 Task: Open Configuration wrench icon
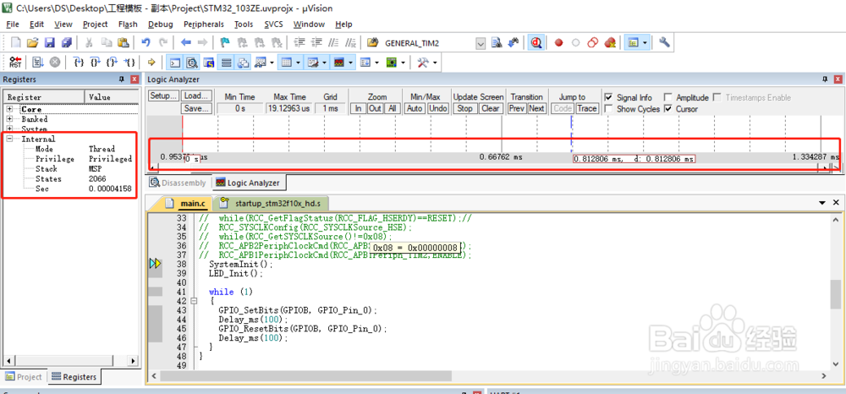tap(664, 42)
